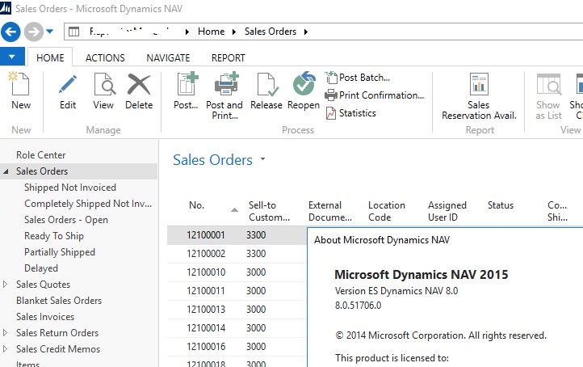Open the blue application menu dropdown
Image resolution: width=583 pixels, height=367 pixels.
click(x=12, y=57)
